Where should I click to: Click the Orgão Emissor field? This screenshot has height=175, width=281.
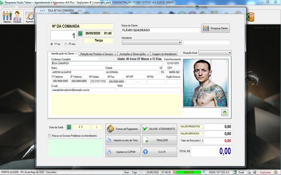coord(174,82)
